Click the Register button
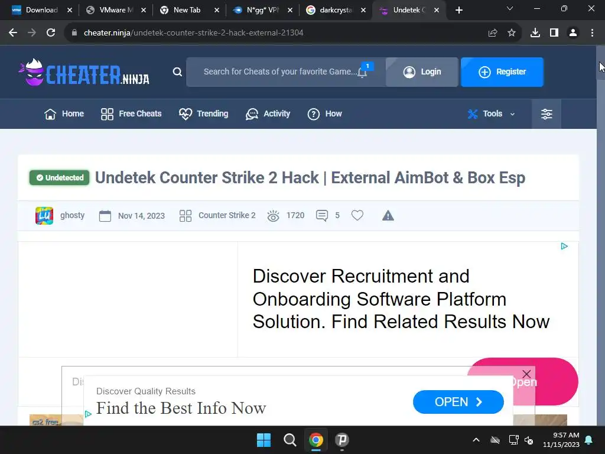 502,72
